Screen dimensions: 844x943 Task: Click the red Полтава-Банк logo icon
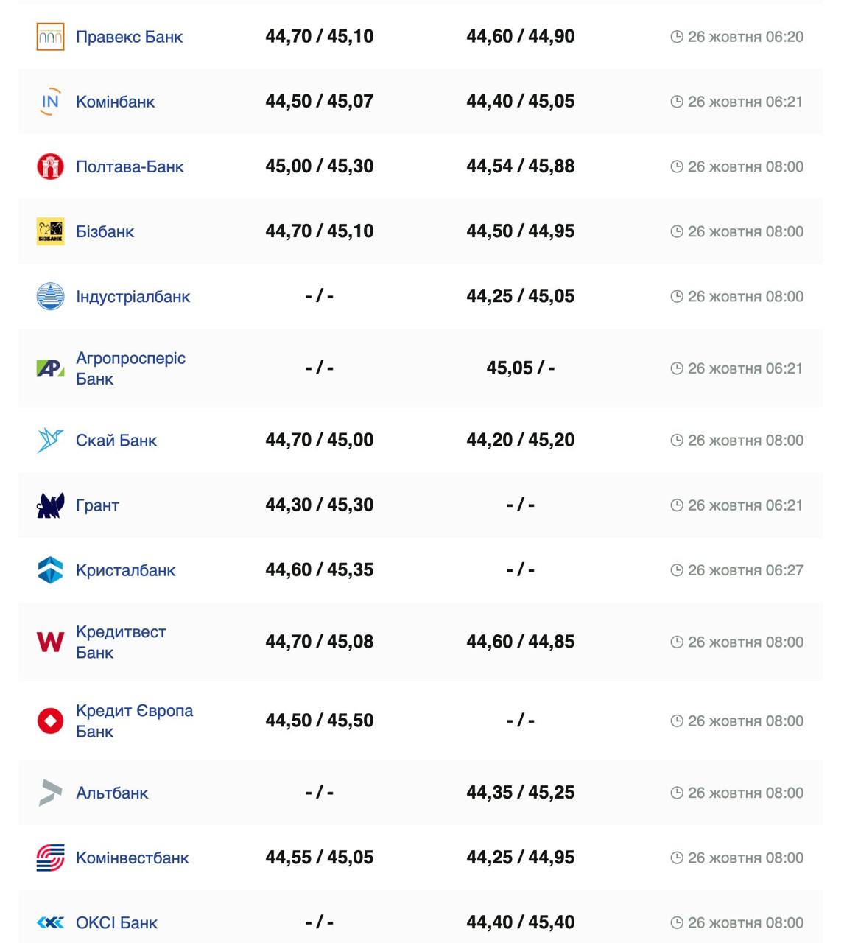[x=50, y=166]
